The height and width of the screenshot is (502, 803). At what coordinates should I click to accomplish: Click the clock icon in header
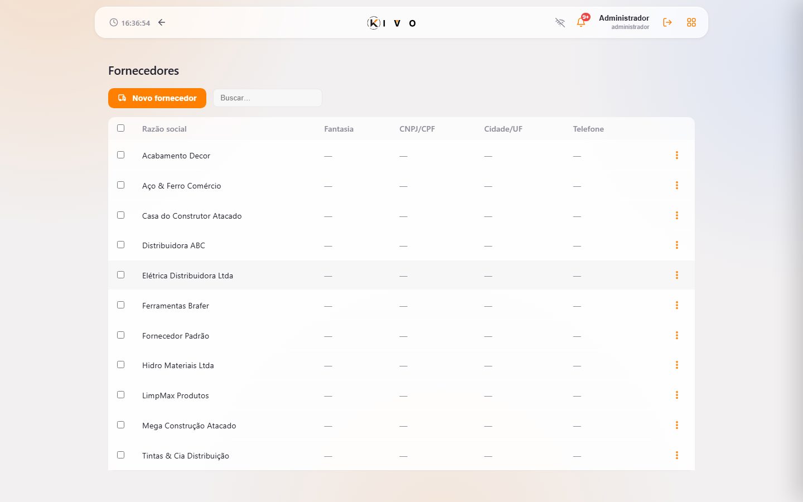(114, 22)
